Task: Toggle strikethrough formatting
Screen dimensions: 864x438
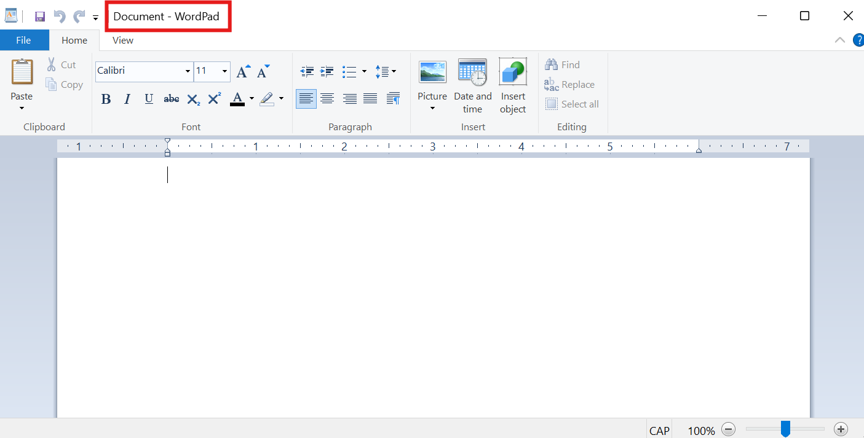Action: point(172,99)
